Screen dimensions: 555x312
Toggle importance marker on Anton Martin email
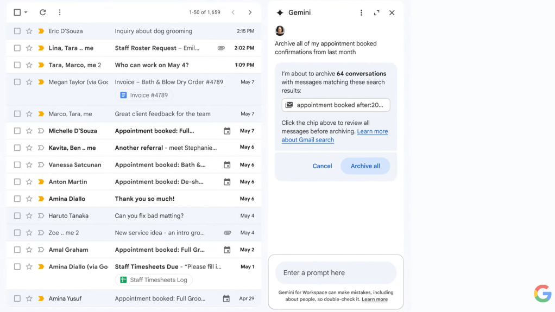point(41,182)
